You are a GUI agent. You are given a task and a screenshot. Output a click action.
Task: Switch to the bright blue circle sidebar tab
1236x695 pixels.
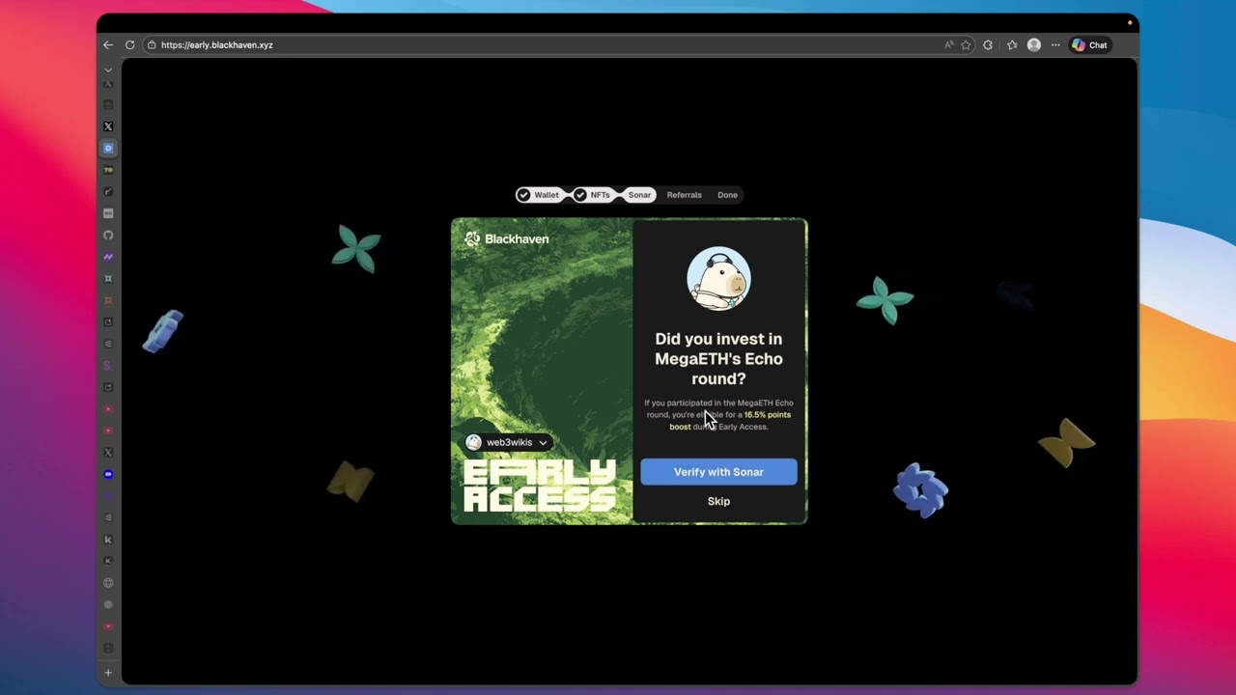(108, 474)
